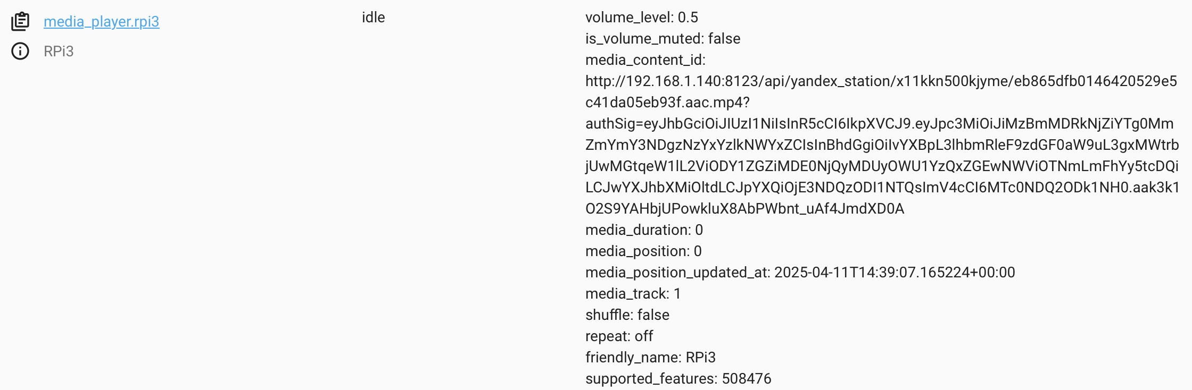Click the c41da05eb93f.aac.mp4? text line
Viewport: 1192px width, 390px height.
[x=667, y=102]
